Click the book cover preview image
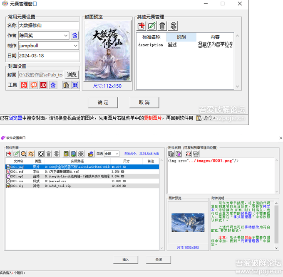 click(x=107, y=51)
